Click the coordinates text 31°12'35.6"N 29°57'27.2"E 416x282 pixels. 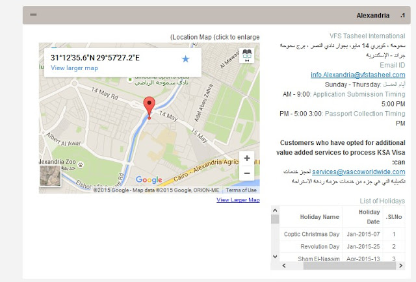(95, 58)
